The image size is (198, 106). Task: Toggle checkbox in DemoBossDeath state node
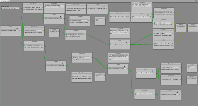pos(125,66)
